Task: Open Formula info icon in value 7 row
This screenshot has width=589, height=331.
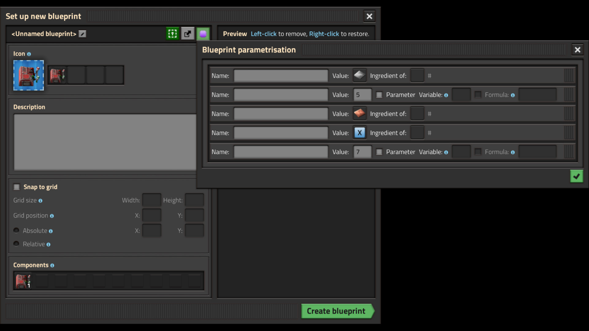Action: click(513, 152)
